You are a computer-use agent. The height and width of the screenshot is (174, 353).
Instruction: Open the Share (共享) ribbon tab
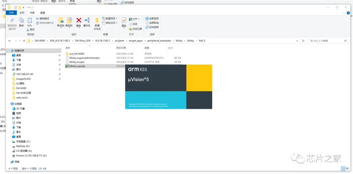pos(32,13)
